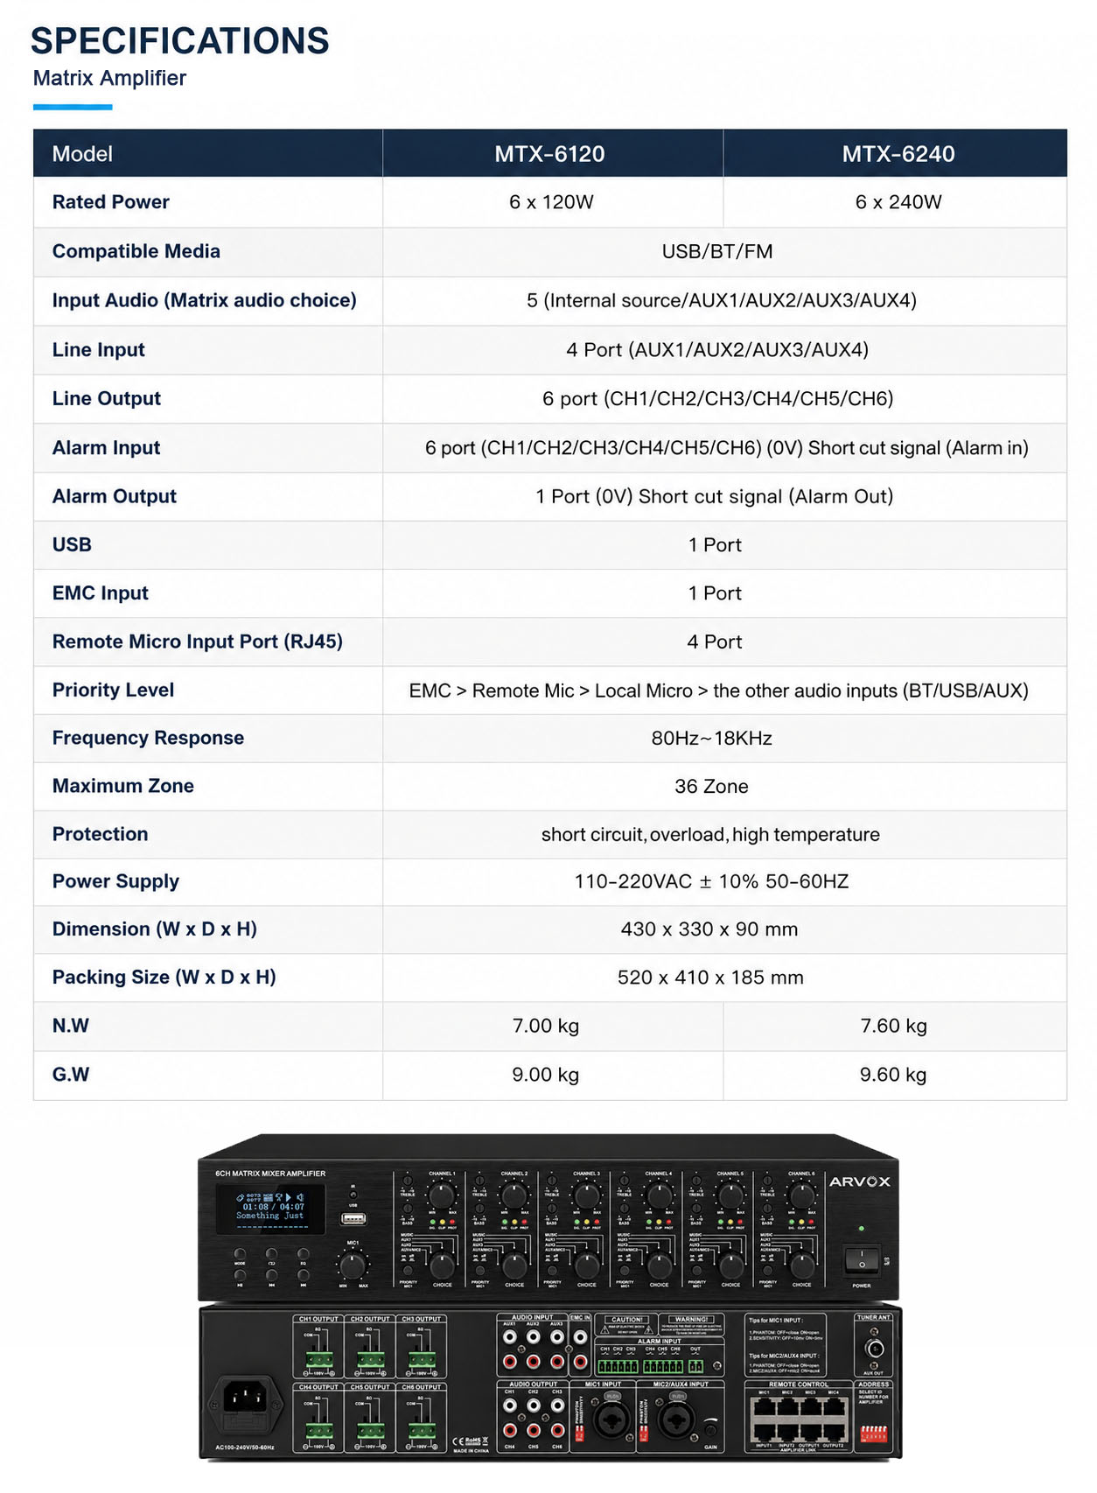Click the CHANNEL 3 CHOICE selector knob
Image resolution: width=1097 pixels, height=1493 pixels.
(x=587, y=1265)
